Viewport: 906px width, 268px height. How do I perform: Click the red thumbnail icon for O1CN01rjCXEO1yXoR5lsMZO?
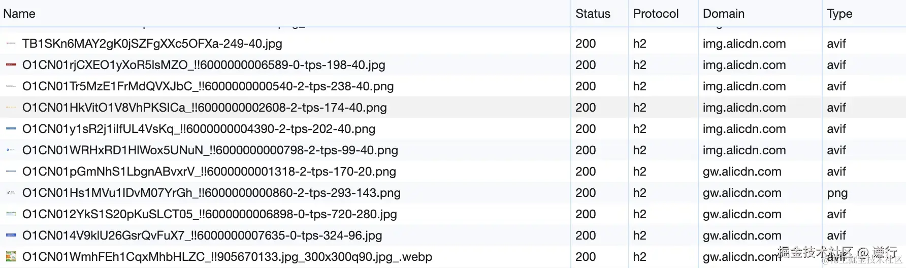click(11, 65)
